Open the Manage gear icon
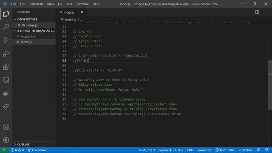The width and height of the screenshot is (272, 153). [6, 140]
